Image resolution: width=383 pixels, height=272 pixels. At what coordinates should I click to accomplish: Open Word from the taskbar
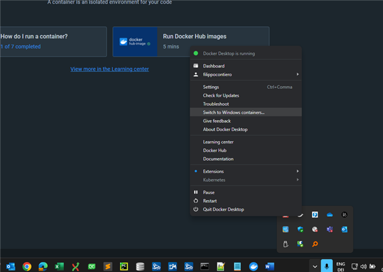(270, 267)
